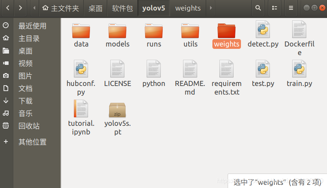Go back with the left arrow button
The image size is (327, 188).
(8, 8)
